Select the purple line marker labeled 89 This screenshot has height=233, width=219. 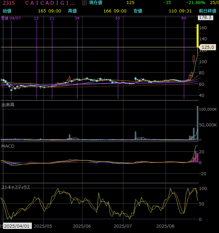183,18
